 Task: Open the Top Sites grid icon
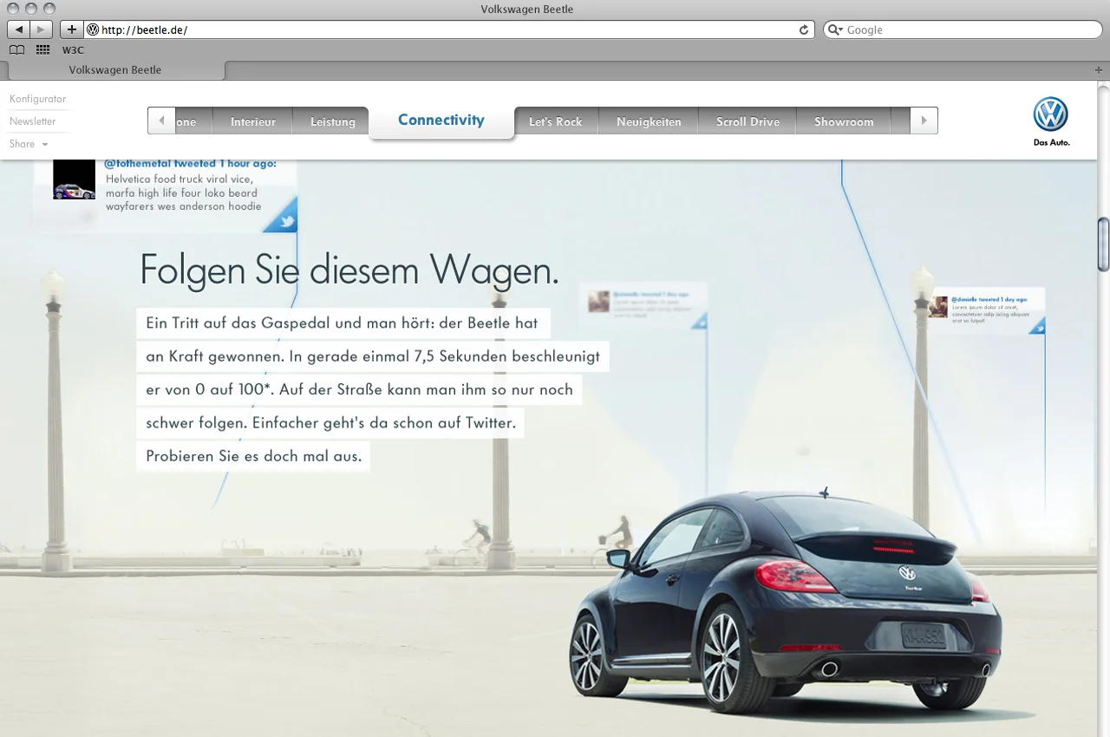42,50
